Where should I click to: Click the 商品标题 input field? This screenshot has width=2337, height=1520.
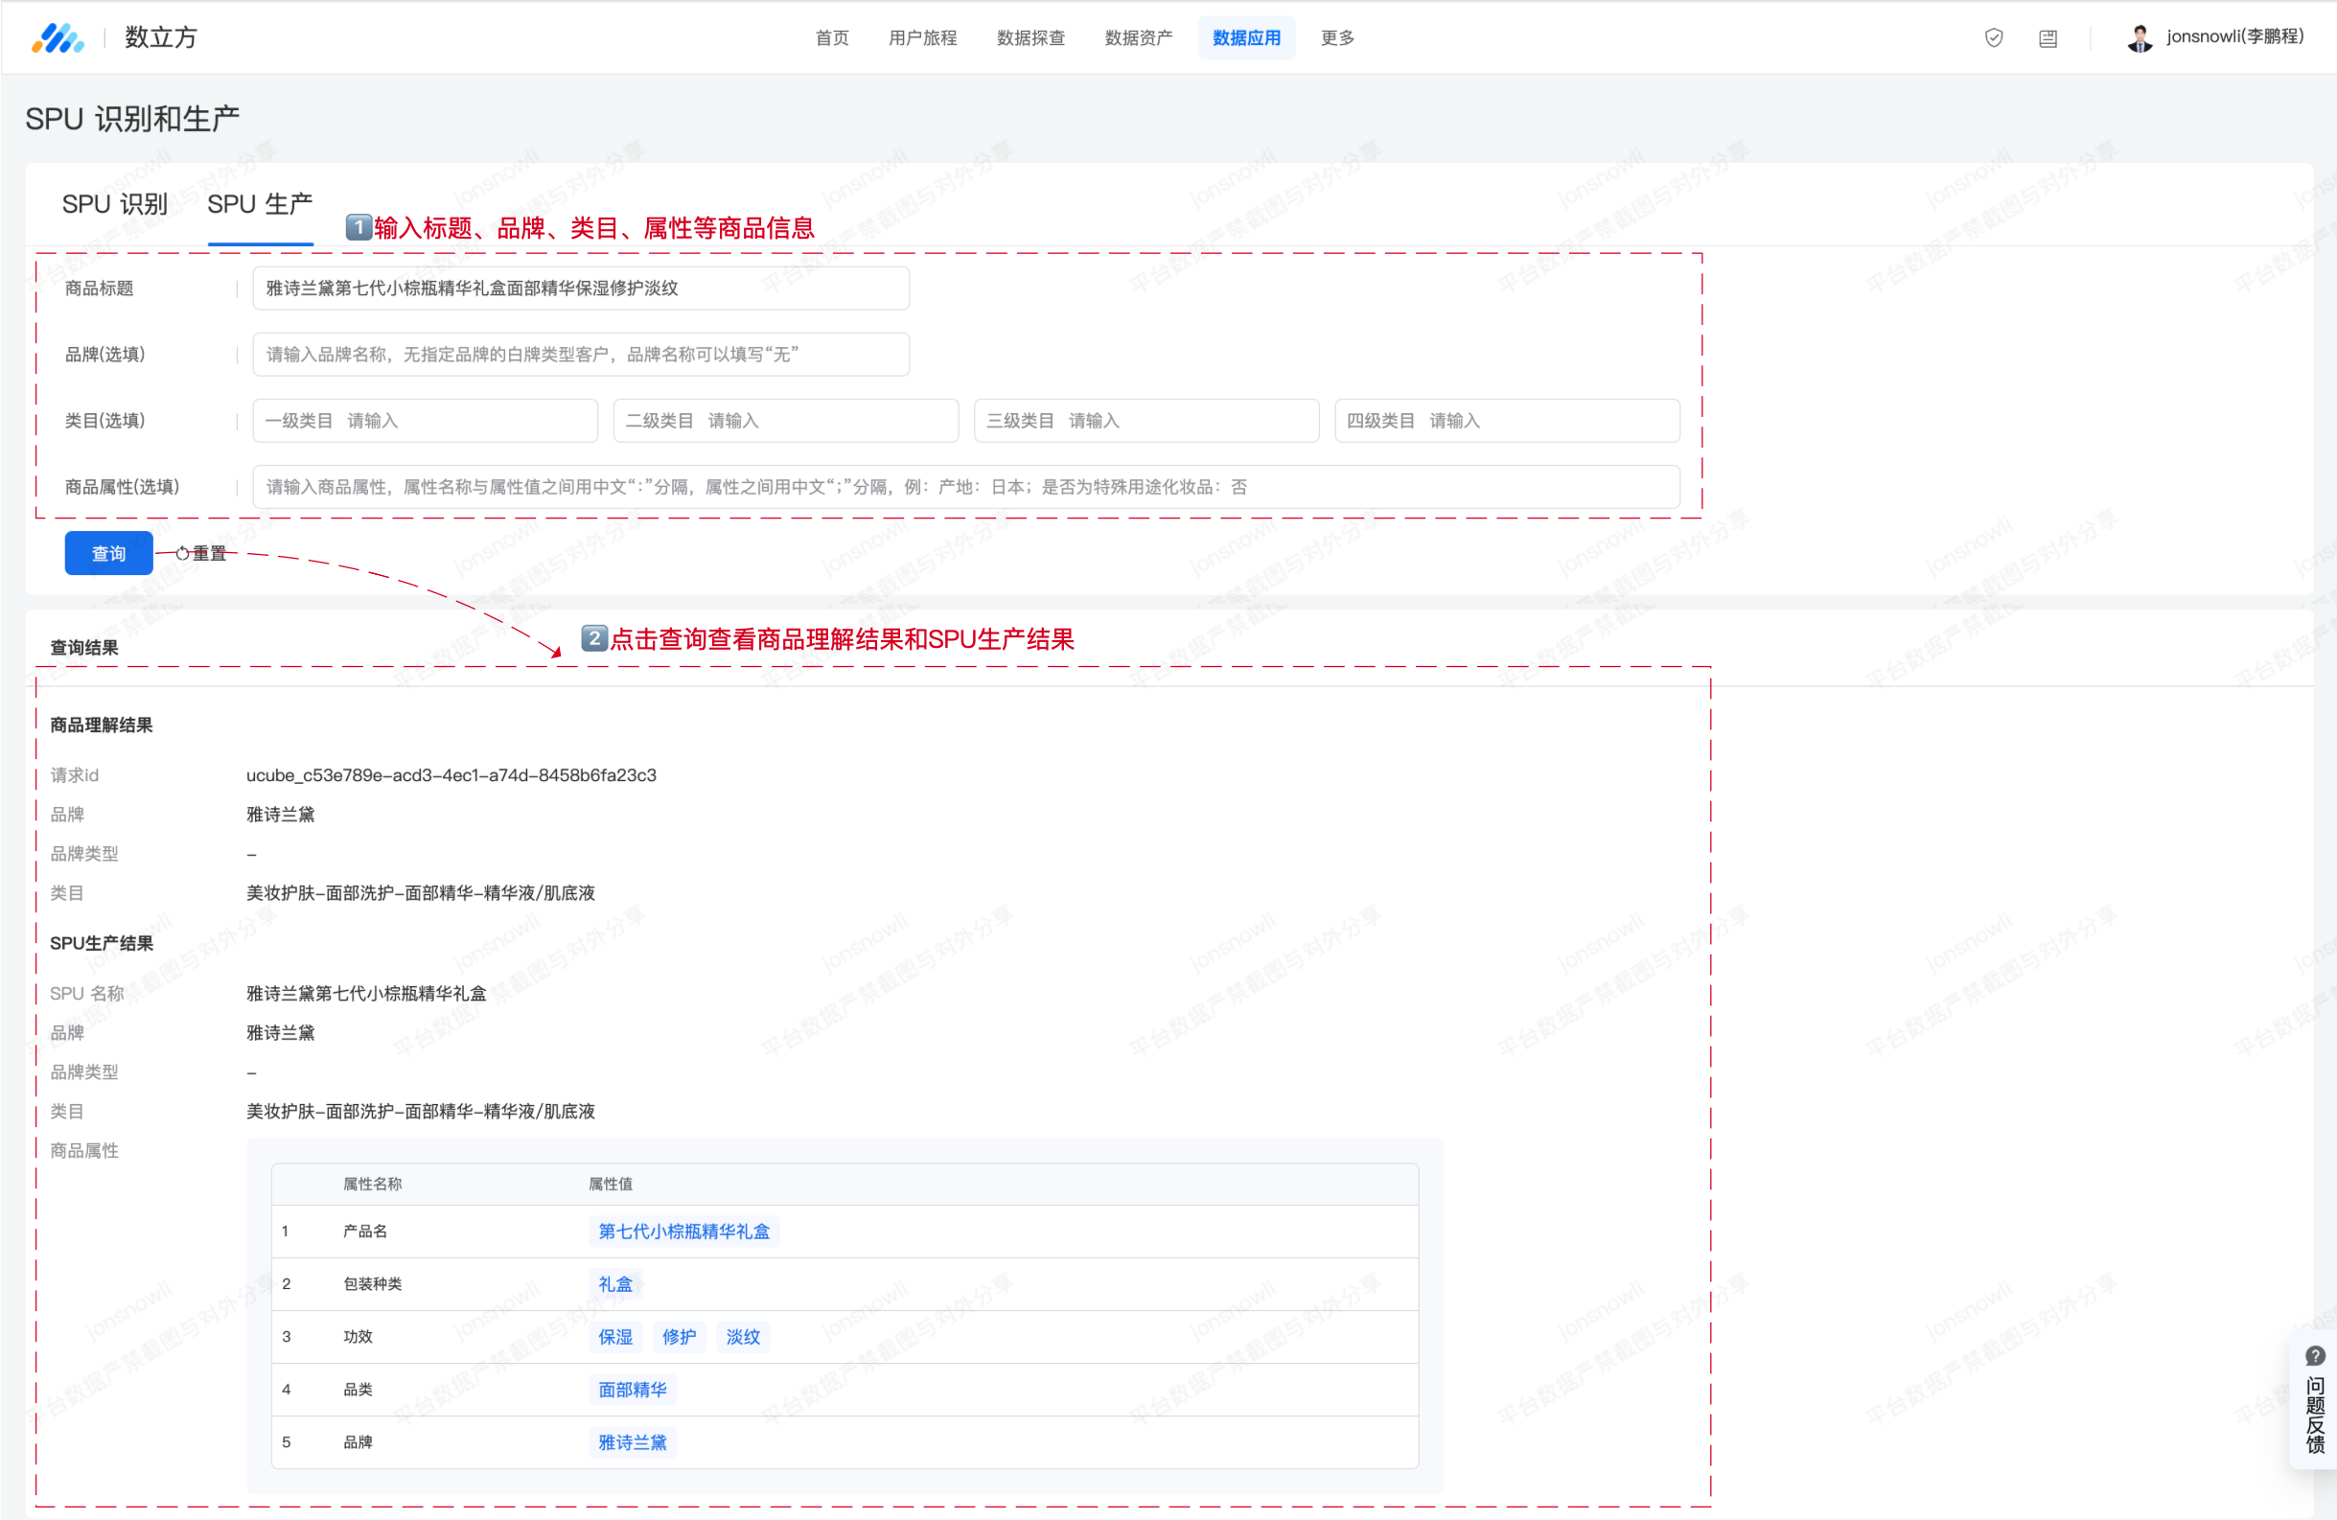(580, 288)
